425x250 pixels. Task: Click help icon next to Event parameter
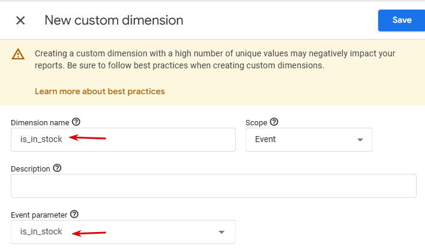74,214
